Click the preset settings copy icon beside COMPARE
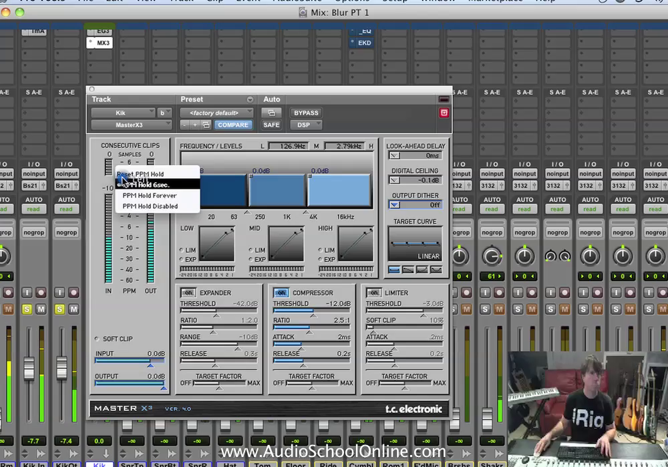The height and width of the screenshot is (467, 668). point(206,125)
